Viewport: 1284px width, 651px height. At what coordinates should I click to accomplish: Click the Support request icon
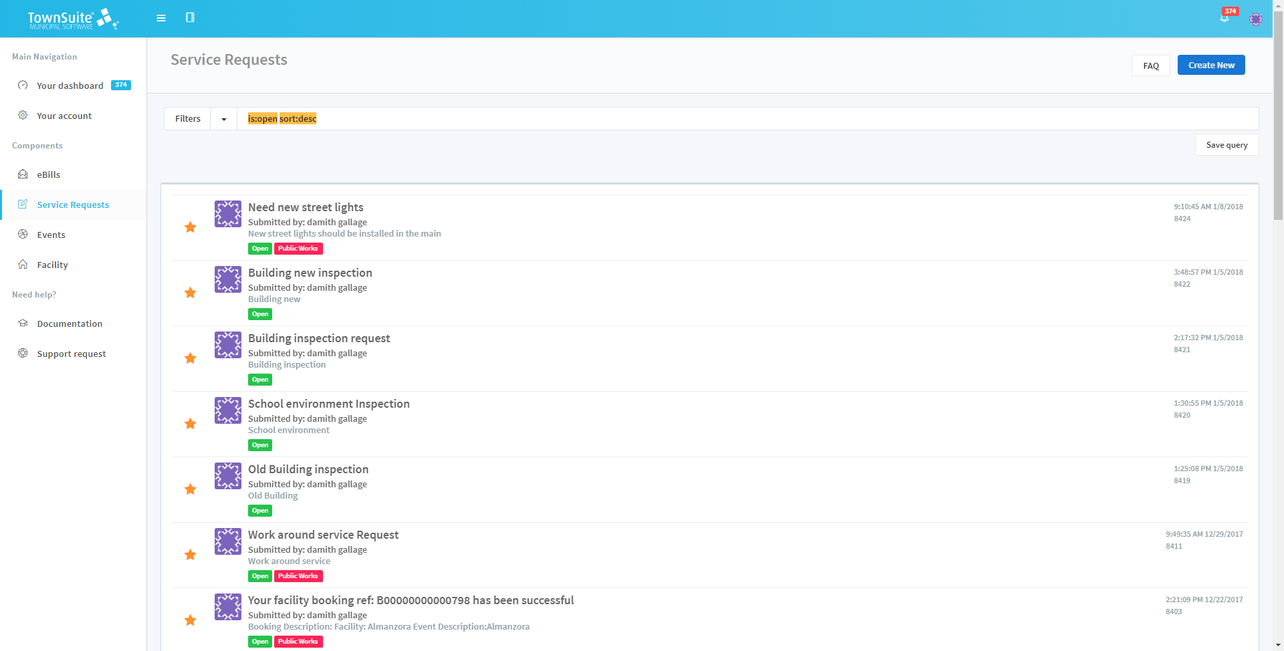click(x=23, y=353)
